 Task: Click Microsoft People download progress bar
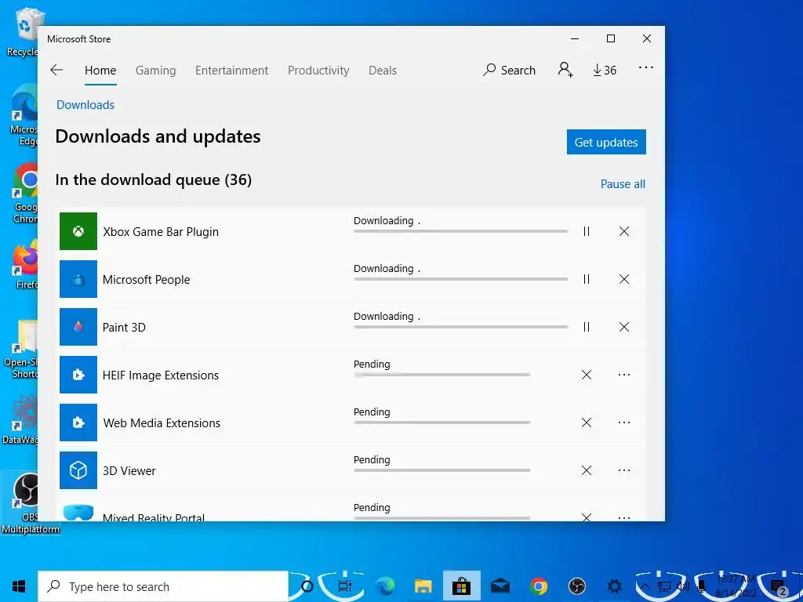coord(460,279)
